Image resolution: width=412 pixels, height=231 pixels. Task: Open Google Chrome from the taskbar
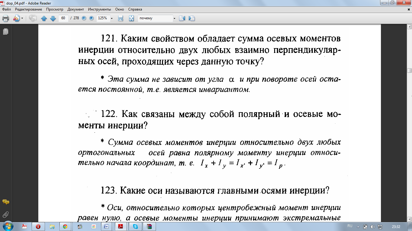click(65, 226)
